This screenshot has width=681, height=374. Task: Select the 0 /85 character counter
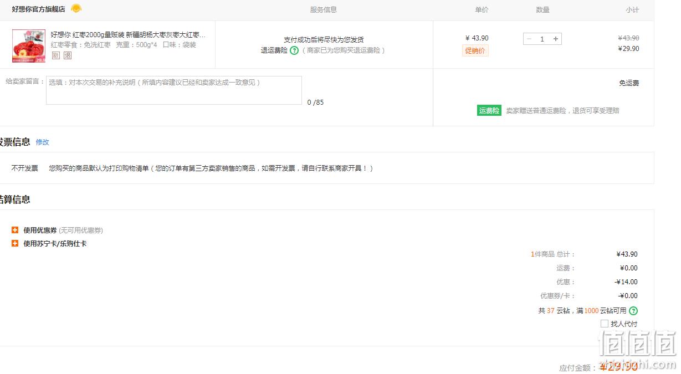coord(316,103)
